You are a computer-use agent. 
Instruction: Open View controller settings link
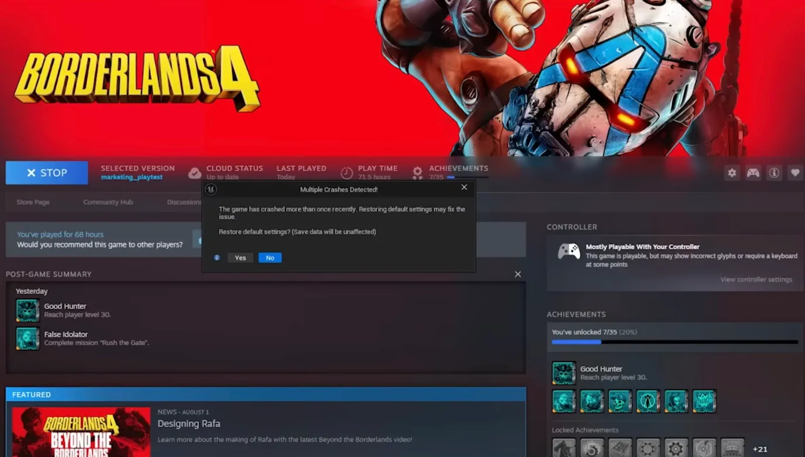756,280
